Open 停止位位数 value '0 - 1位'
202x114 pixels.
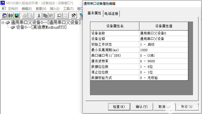pyautogui.click(x=164, y=72)
